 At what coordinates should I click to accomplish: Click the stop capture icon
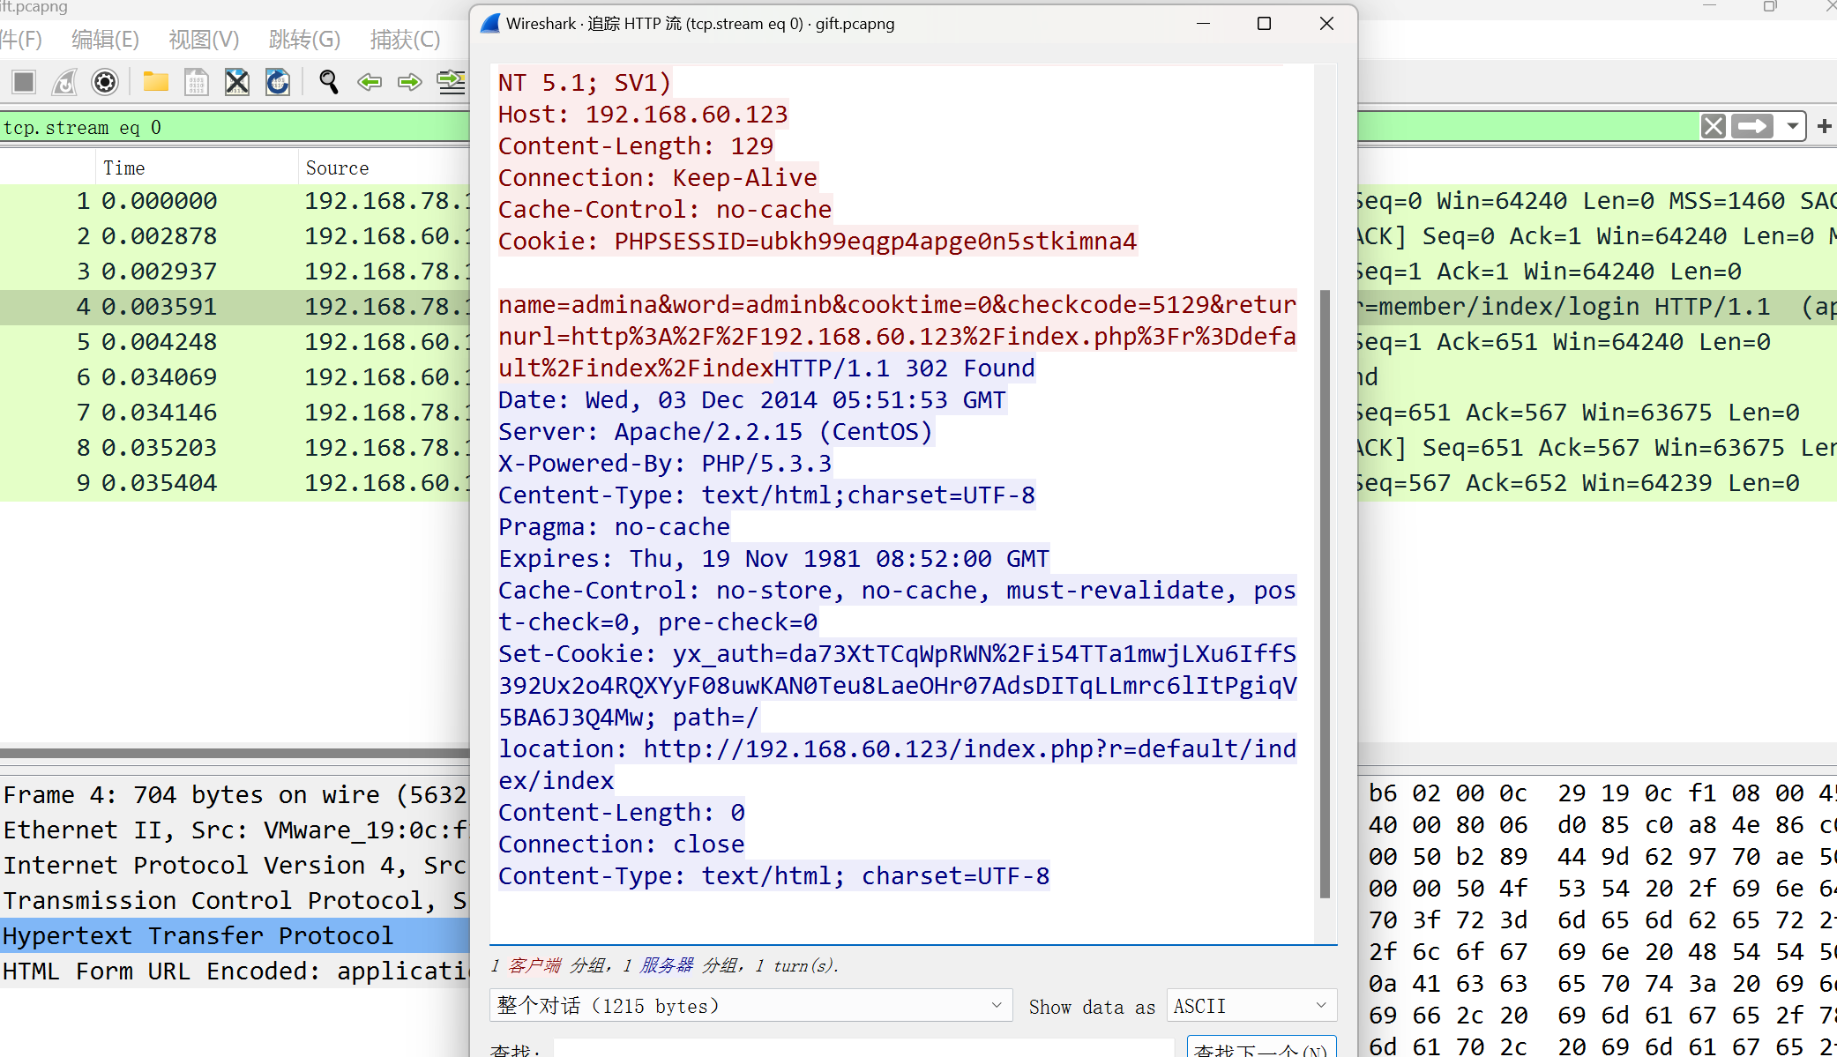[24, 82]
